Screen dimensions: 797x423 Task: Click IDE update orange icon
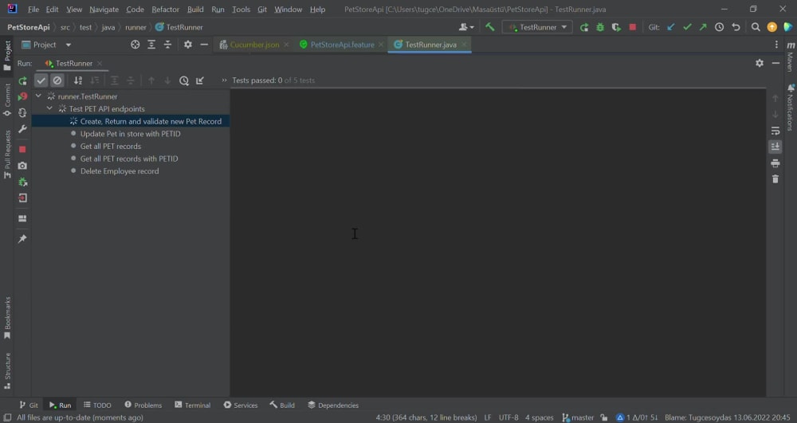pos(772,27)
